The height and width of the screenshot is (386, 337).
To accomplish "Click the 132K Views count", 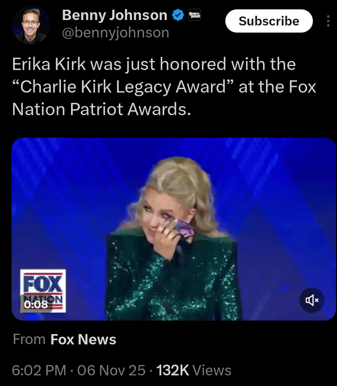I will (x=194, y=370).
